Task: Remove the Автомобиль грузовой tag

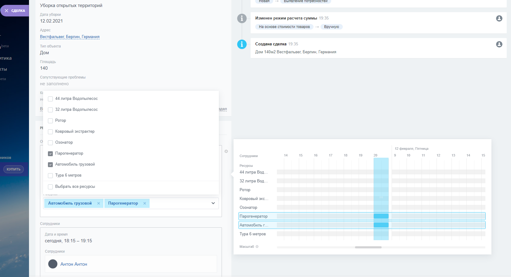Action: 99,203
